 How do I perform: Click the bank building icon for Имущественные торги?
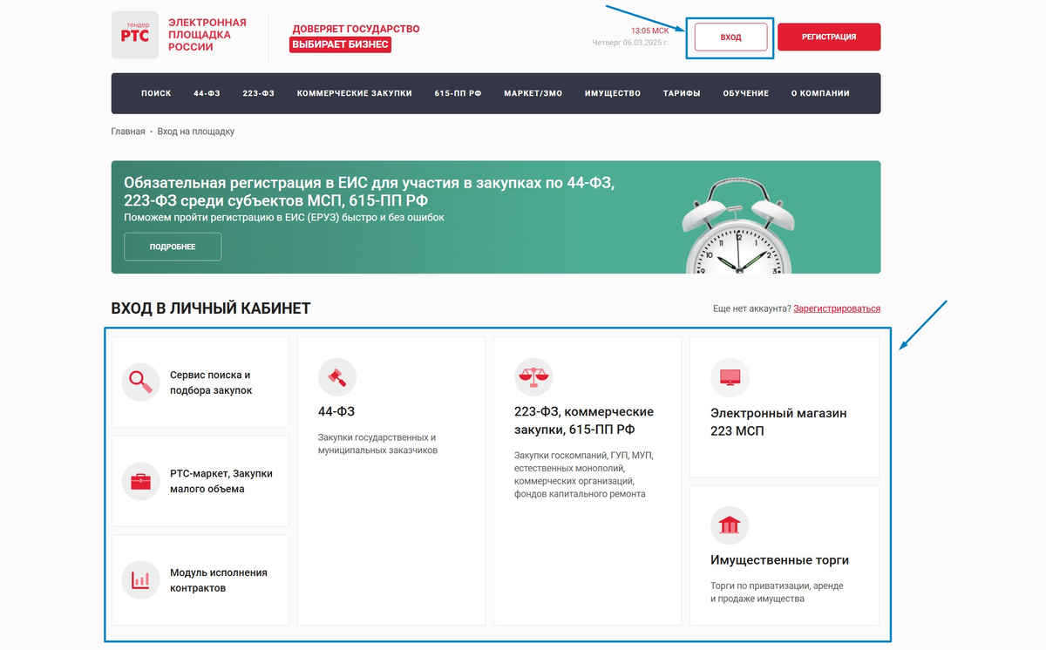[730, 525]
